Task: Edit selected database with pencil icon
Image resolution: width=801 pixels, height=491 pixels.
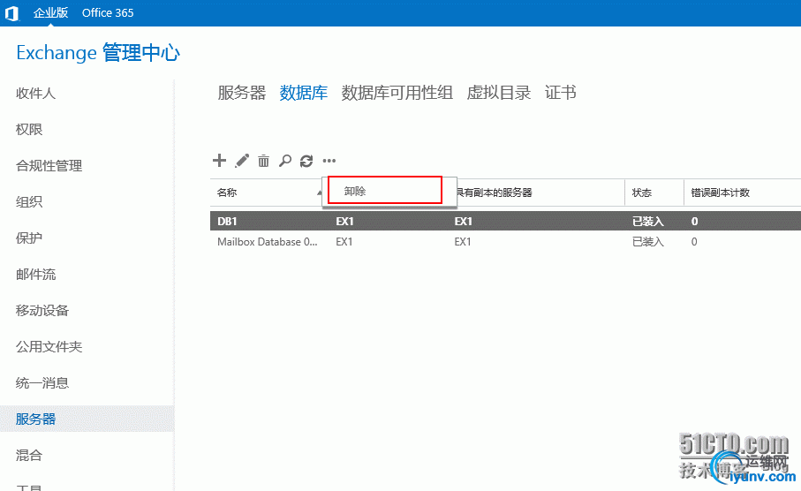Action: click(x=242, y=161)
